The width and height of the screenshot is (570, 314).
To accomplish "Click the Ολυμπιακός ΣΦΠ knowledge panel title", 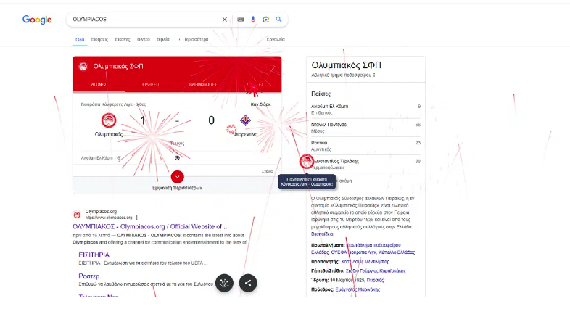I will [346, 65].
